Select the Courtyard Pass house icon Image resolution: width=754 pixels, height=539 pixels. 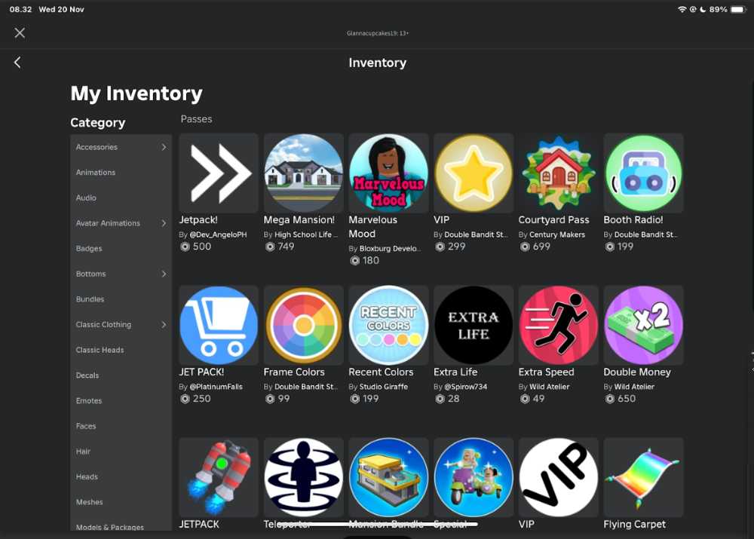point(558,173)
